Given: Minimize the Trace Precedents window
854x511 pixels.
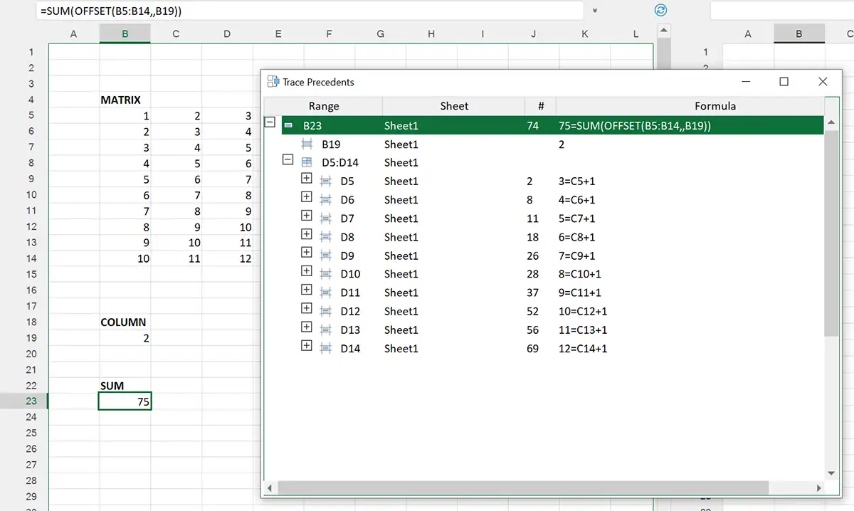Looking at the screenshot, I should [x=747, y=82].
